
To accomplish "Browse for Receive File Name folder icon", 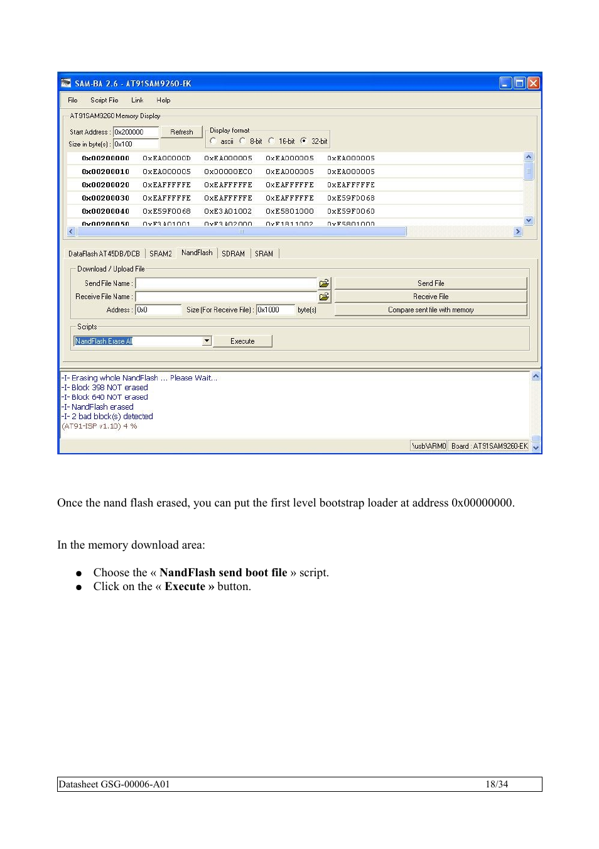I will (x=324, y=297).
